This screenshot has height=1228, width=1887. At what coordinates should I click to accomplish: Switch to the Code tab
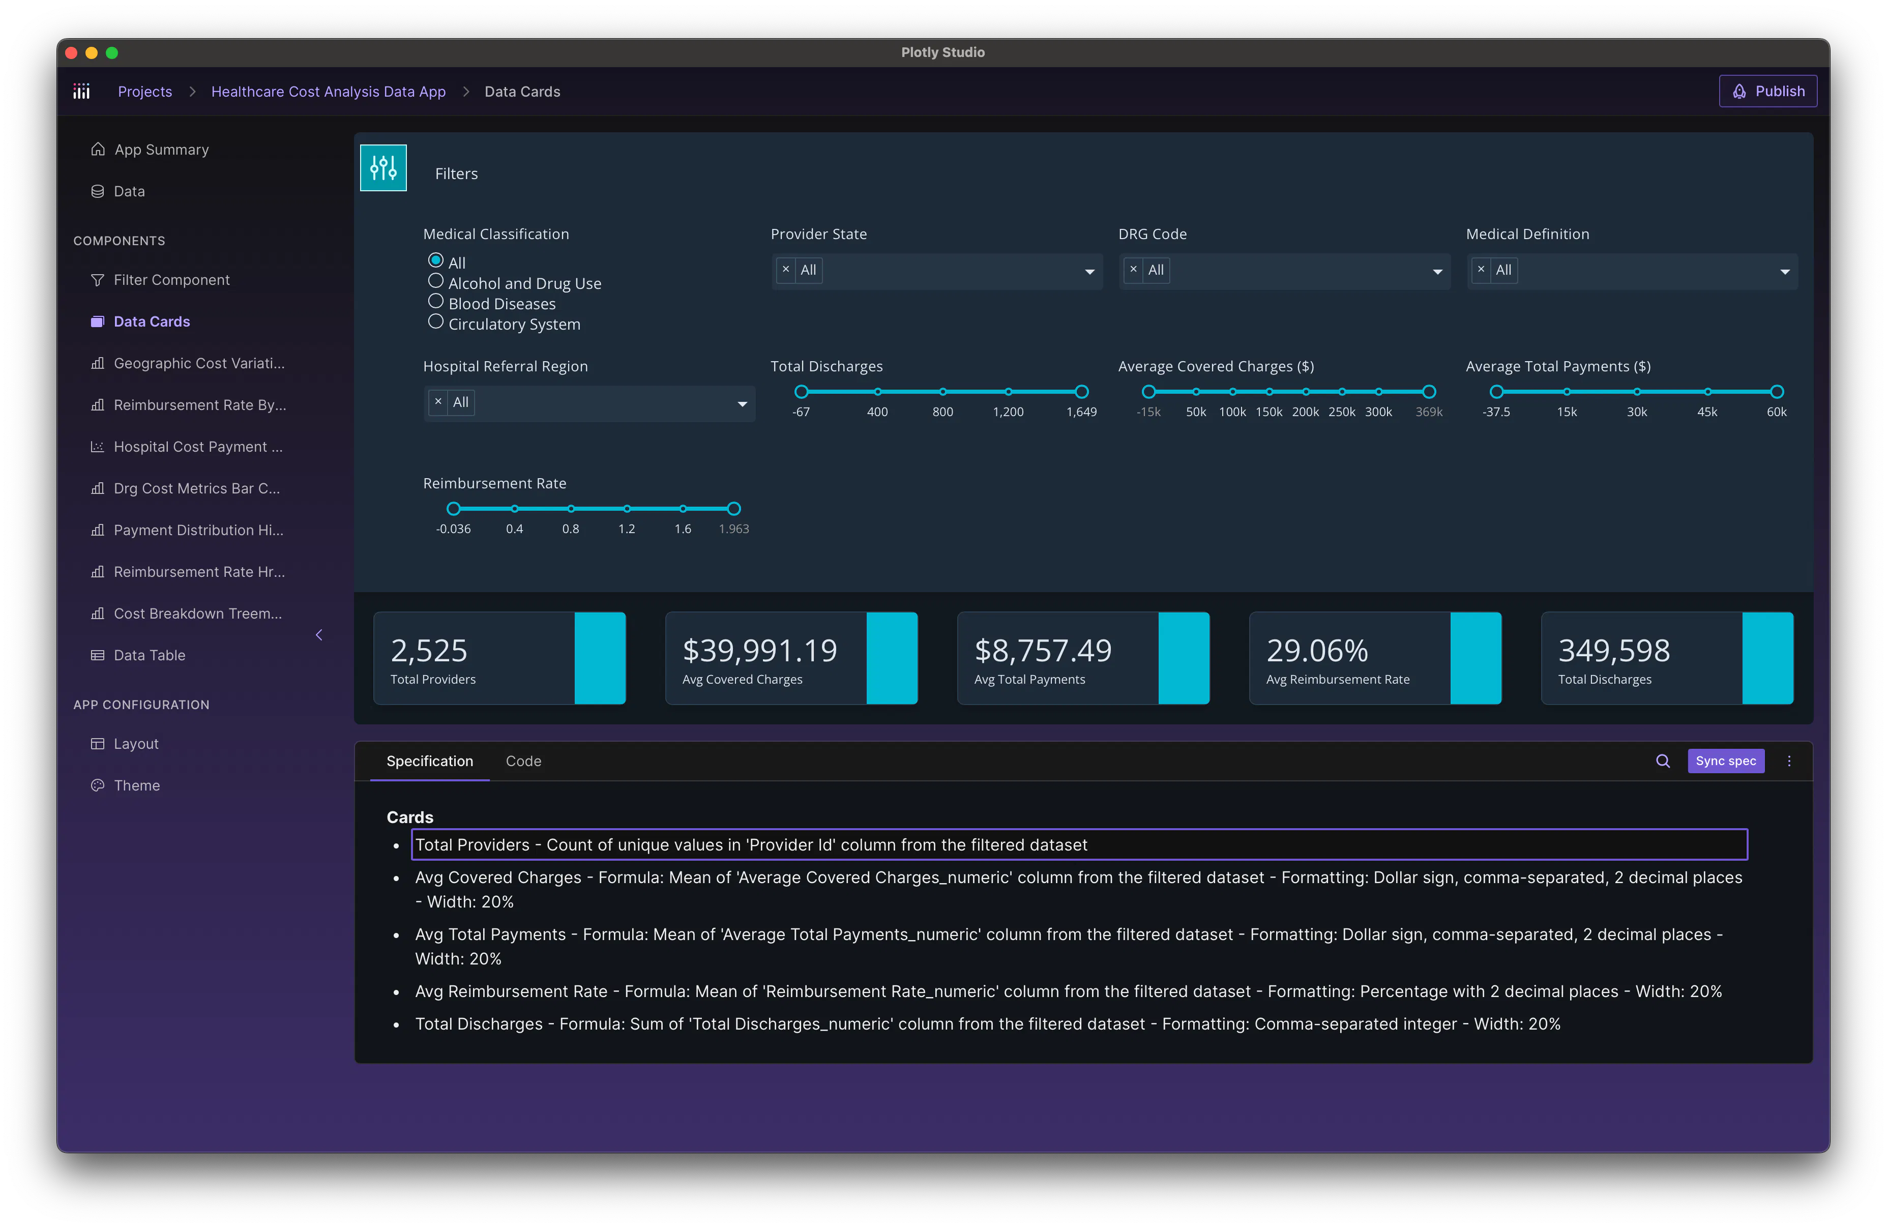[x=523, y=761]
